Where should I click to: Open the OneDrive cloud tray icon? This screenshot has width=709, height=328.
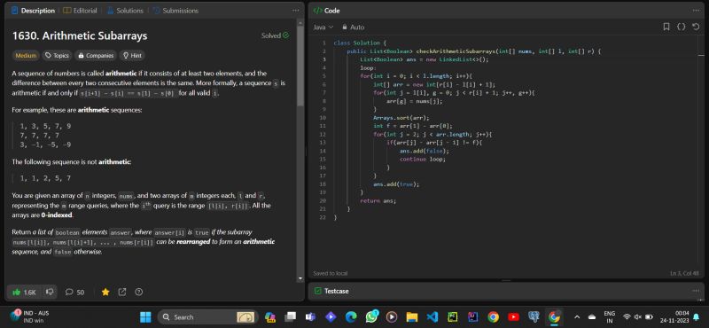[592, 317]
